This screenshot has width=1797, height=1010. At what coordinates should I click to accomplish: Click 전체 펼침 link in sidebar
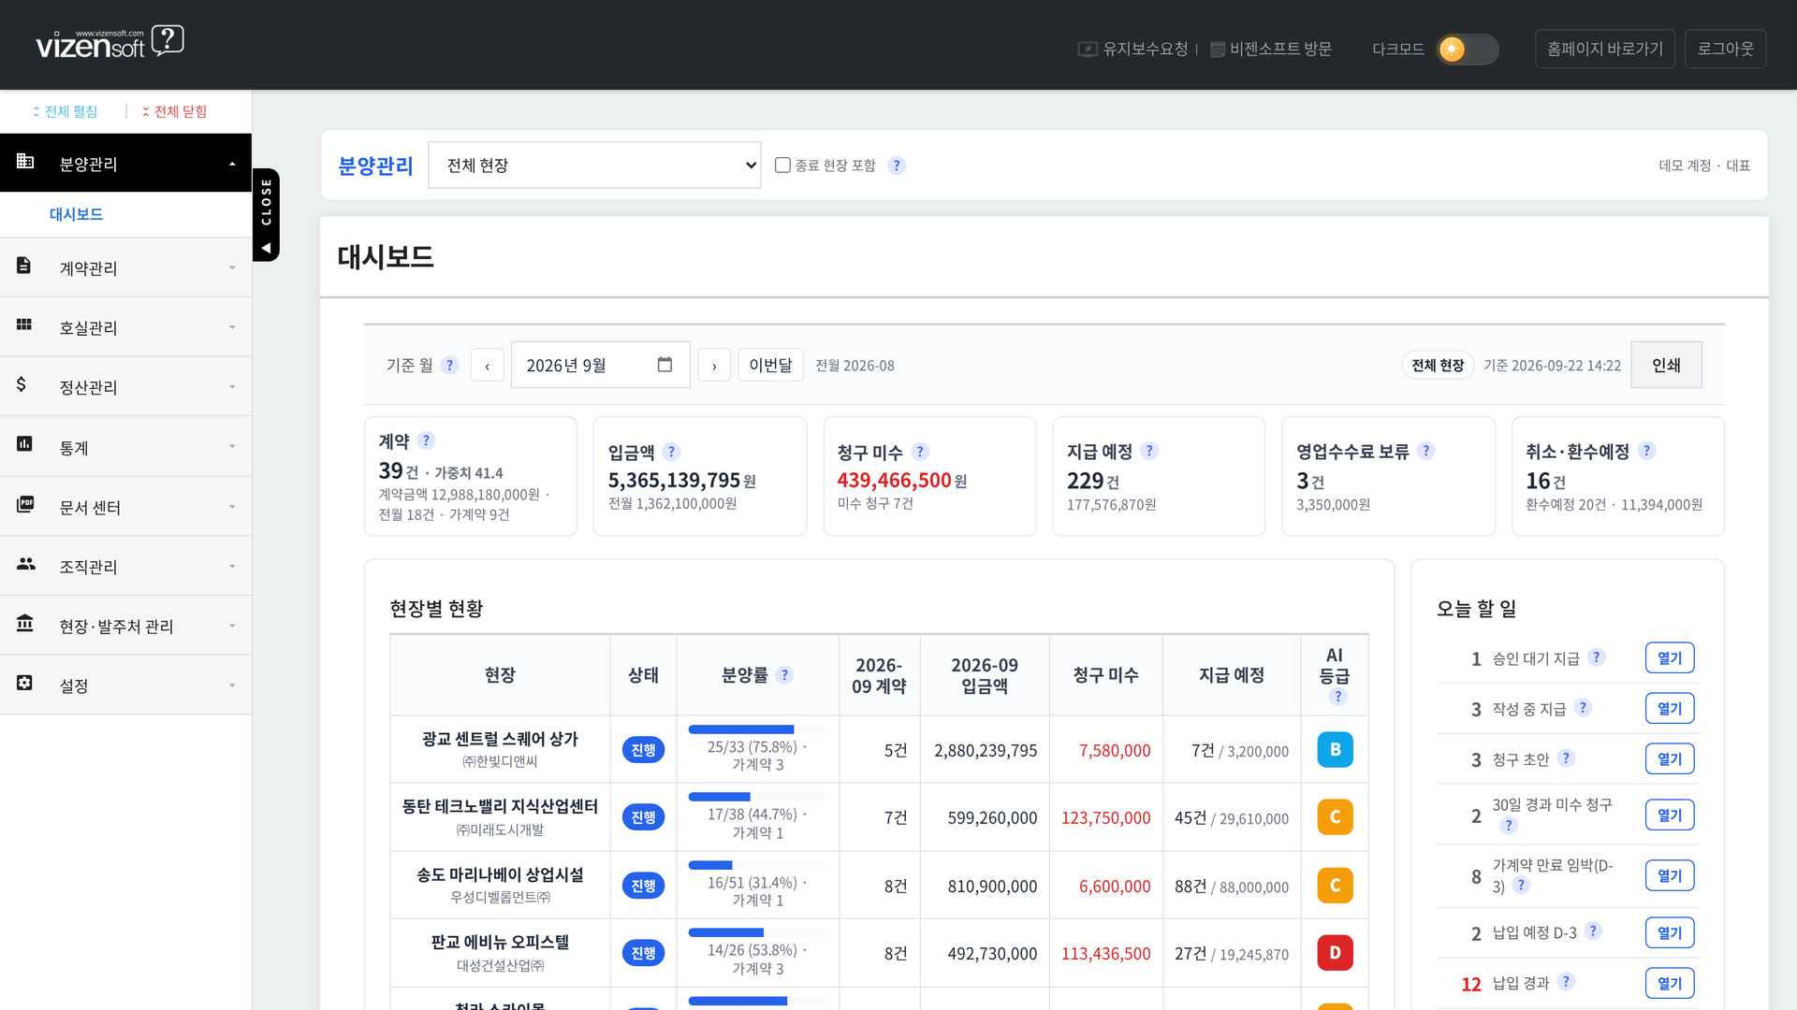(65, 111)
